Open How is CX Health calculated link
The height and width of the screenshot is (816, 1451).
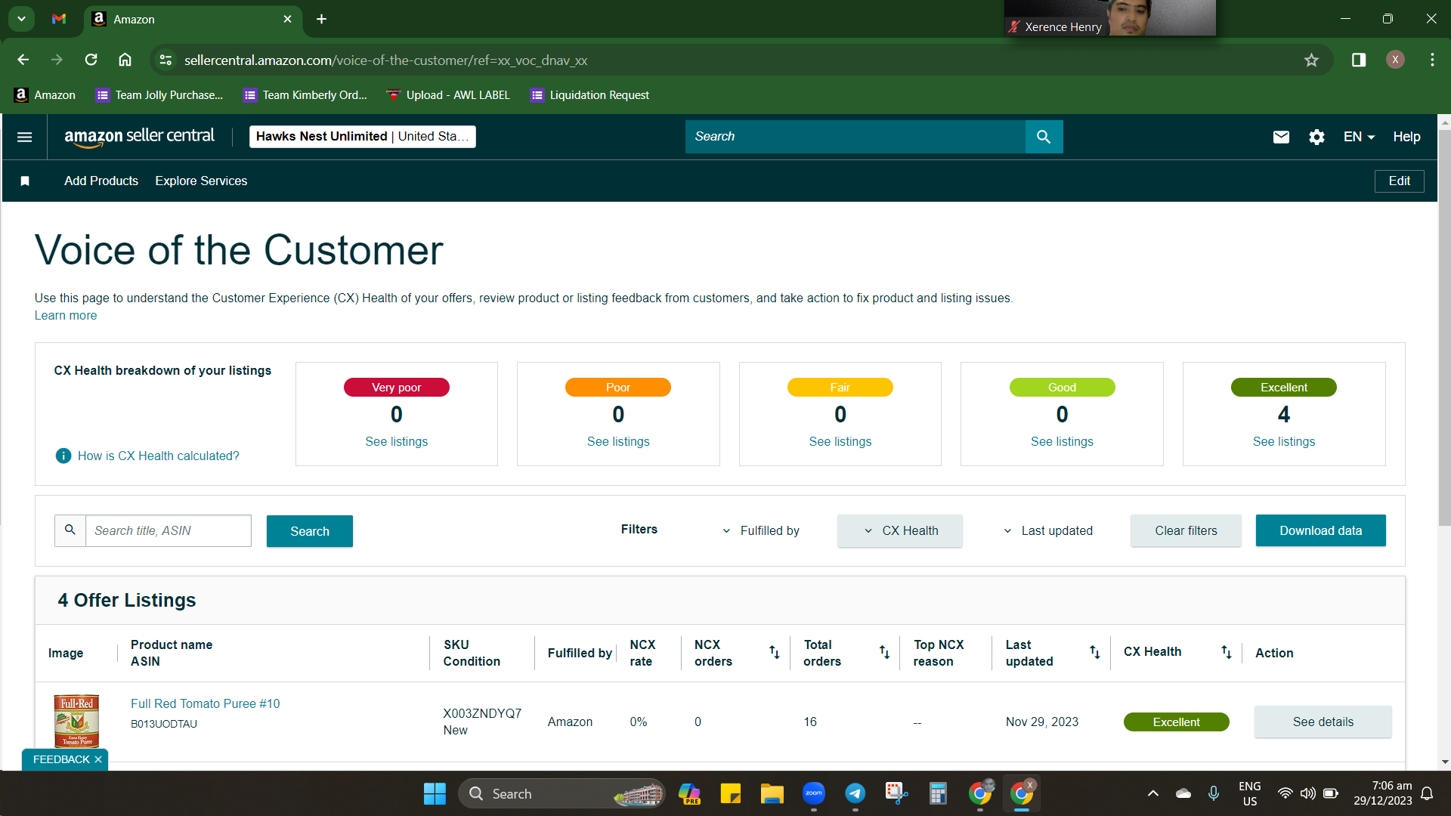[159, 456]
